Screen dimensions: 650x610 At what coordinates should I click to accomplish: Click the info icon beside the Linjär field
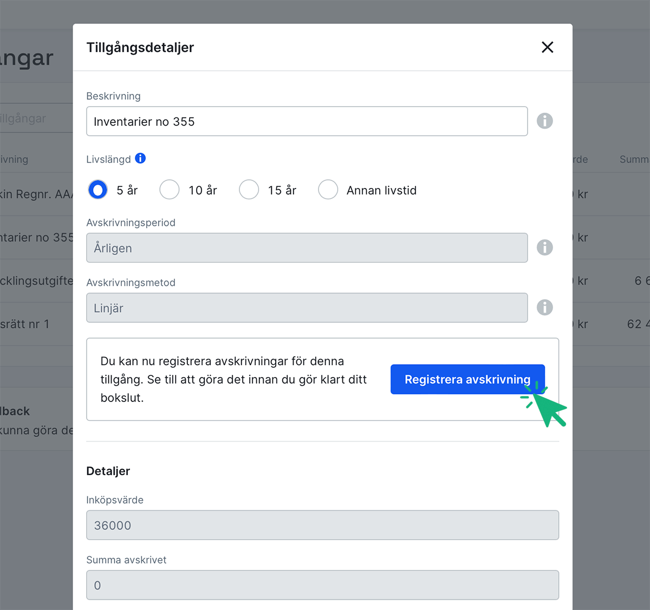coord(545,307)
